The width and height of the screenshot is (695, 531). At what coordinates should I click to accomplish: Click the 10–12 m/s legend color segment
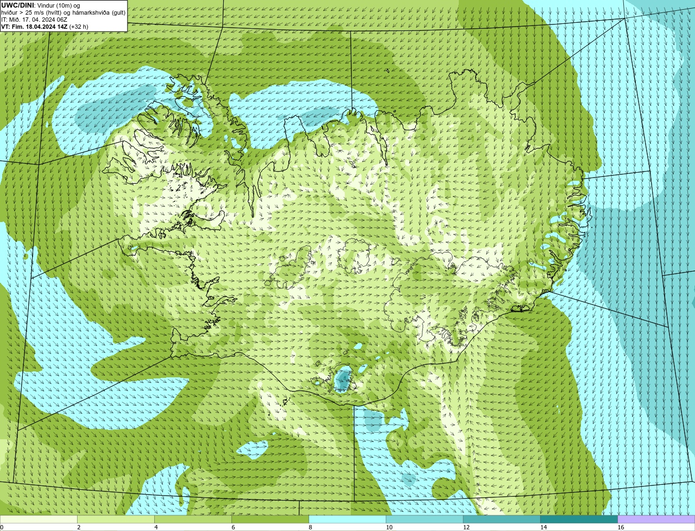425,519
